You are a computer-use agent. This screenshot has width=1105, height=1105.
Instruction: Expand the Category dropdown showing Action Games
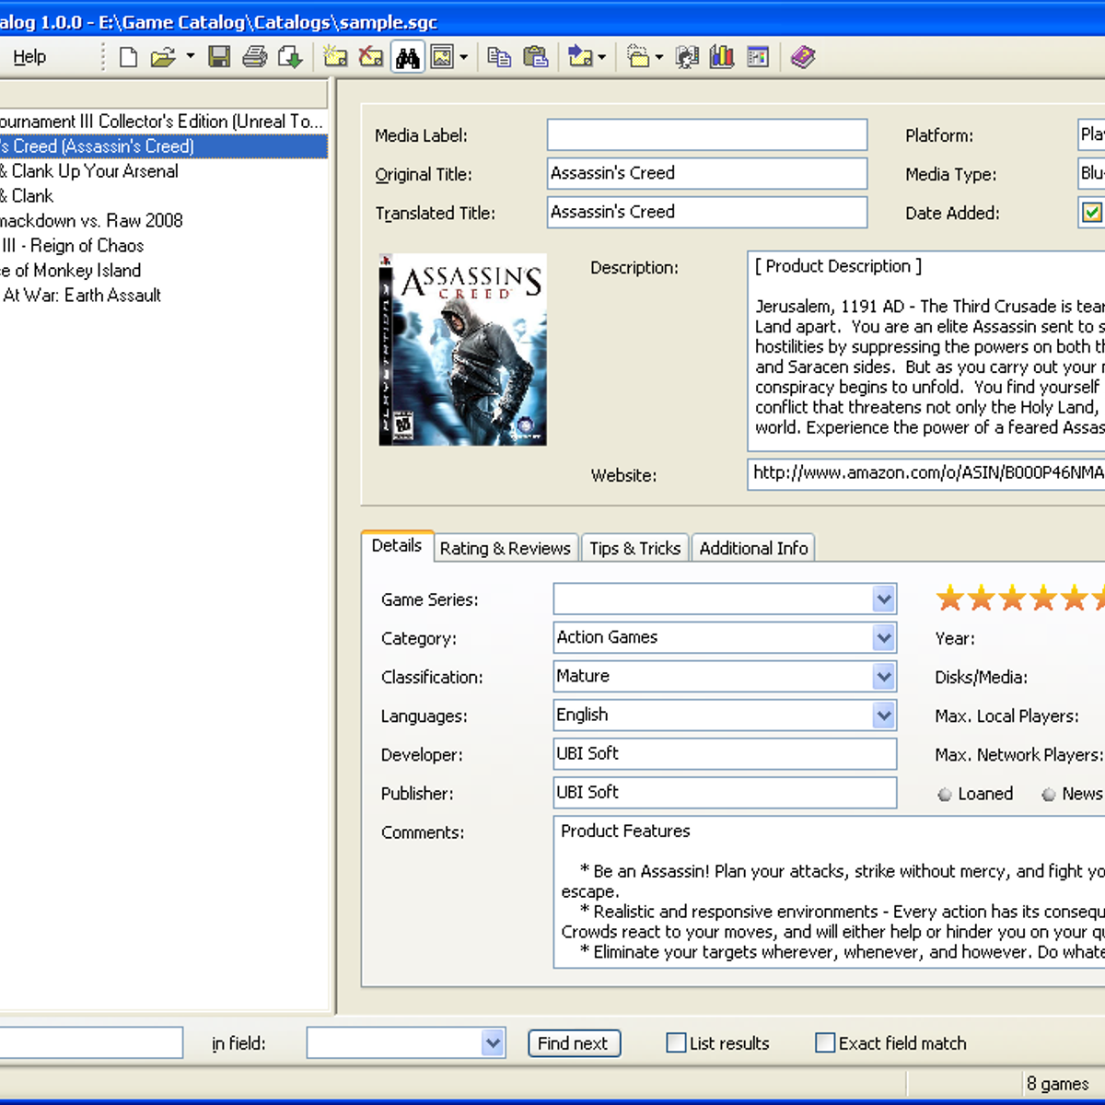coord(884,637)
